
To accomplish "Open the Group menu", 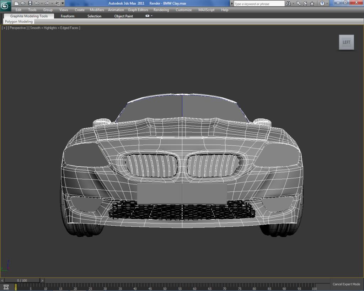I will (48, 10).
